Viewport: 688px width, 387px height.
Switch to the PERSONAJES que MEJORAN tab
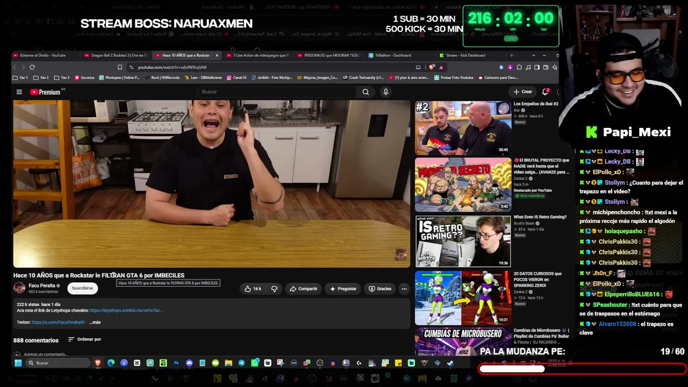pos(328,55)
